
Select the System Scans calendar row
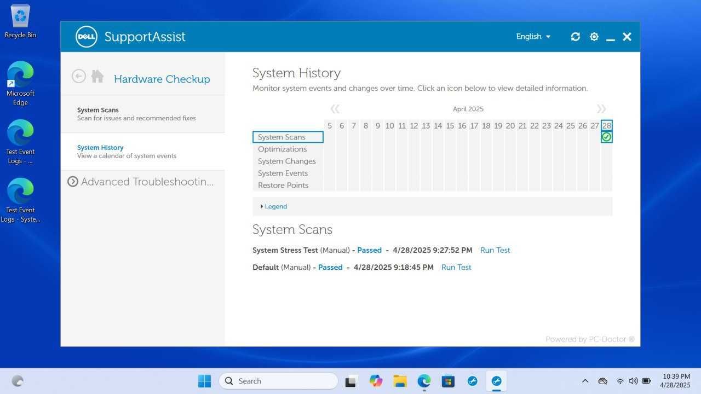point(288,137)
